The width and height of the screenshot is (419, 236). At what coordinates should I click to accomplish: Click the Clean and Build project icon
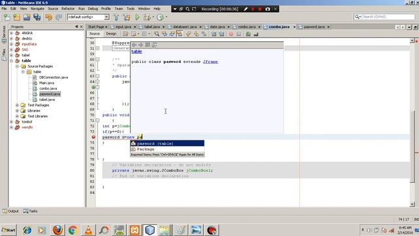pos(126,17)
